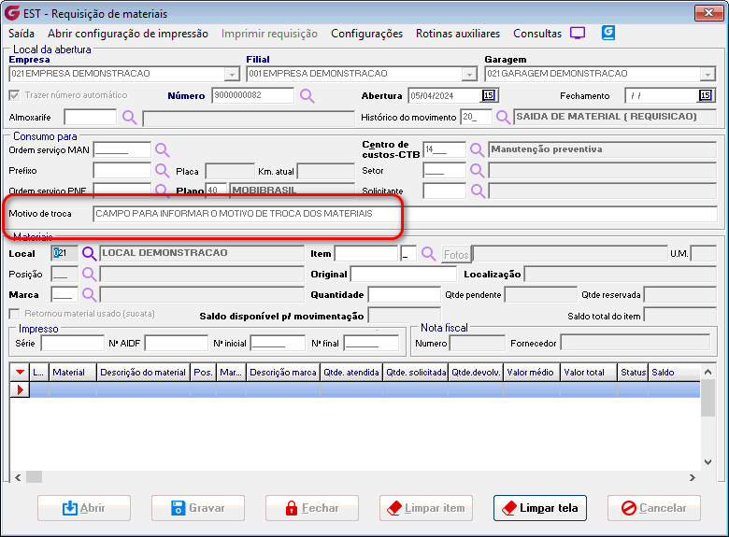Focus the Motivo de troca field
This screenshot has width=729, height=537.
[x=405, y=214]
